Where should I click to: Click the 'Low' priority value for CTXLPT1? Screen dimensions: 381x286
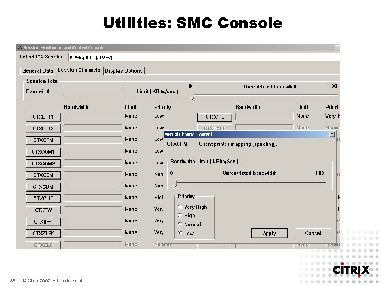click(x=159, y=116)
